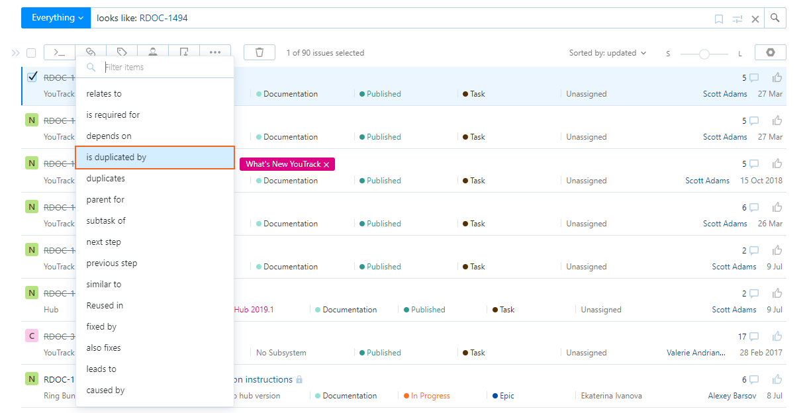Screen dimensions: 807x413
Task: Click the tag icon in toolbar
Action: 122,52
